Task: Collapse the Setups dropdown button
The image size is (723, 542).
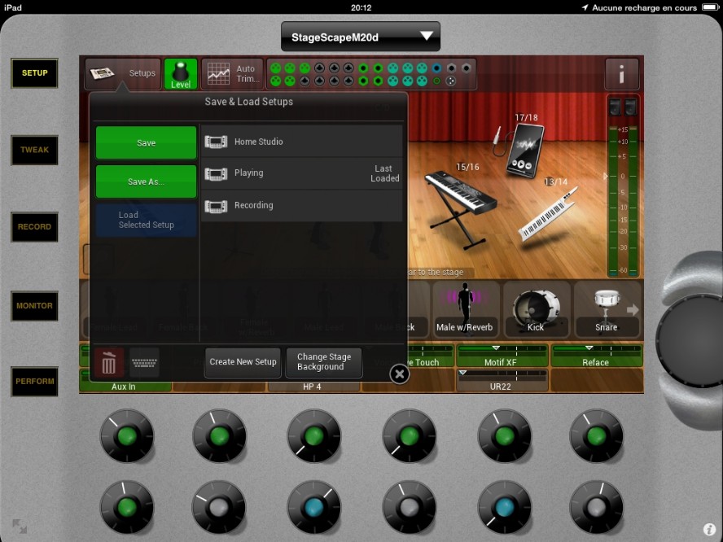Action: 123,74
